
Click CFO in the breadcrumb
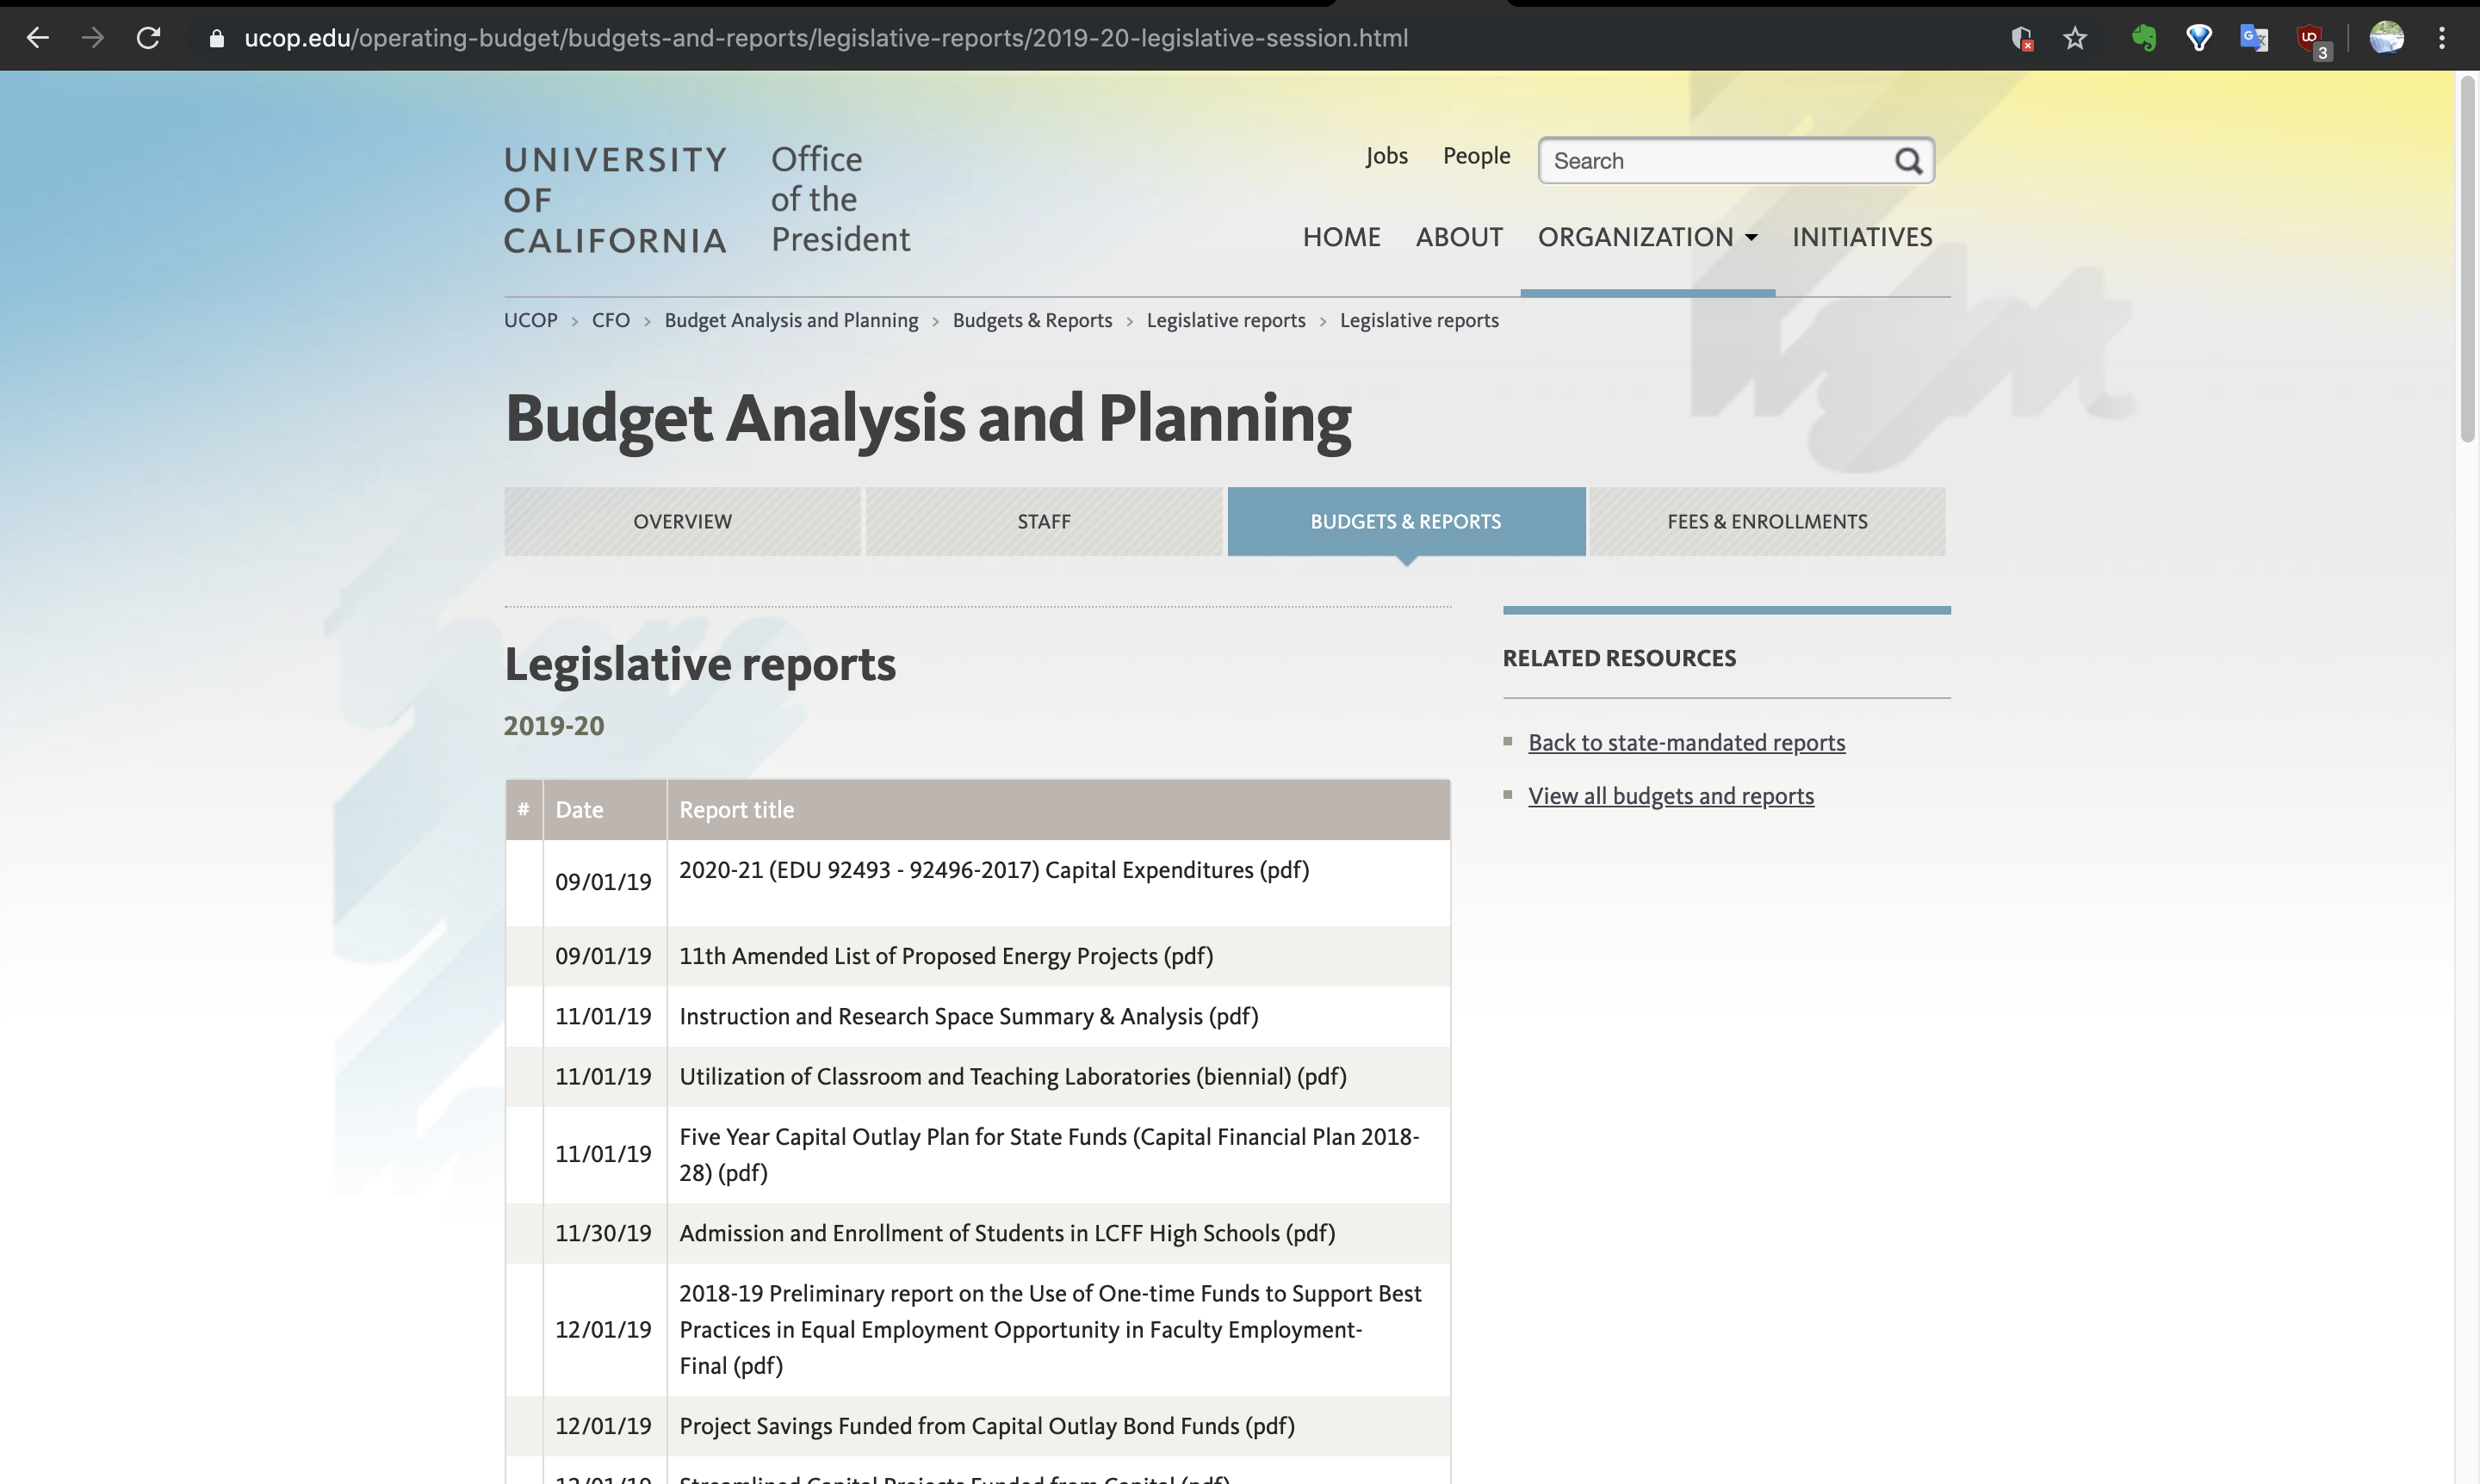point(611,320)
